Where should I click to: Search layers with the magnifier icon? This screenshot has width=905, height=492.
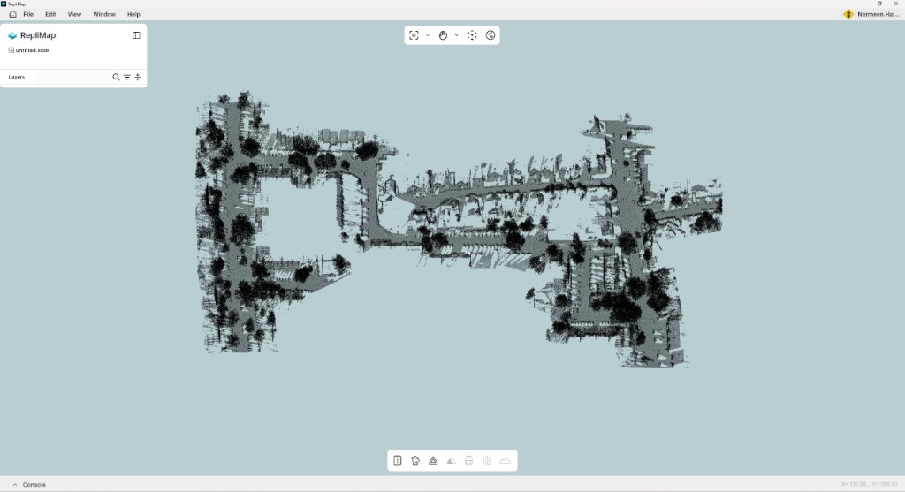click(x=116, y=77)
